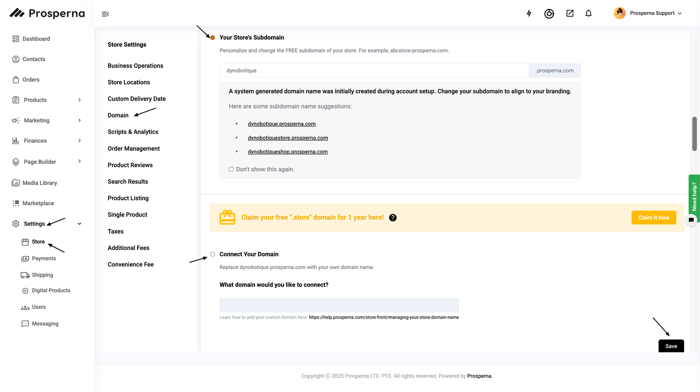The width and height of the screenshot is (700, 392).
Task: Open the Media Library icon in sidebar
Action: pos(16,183)
